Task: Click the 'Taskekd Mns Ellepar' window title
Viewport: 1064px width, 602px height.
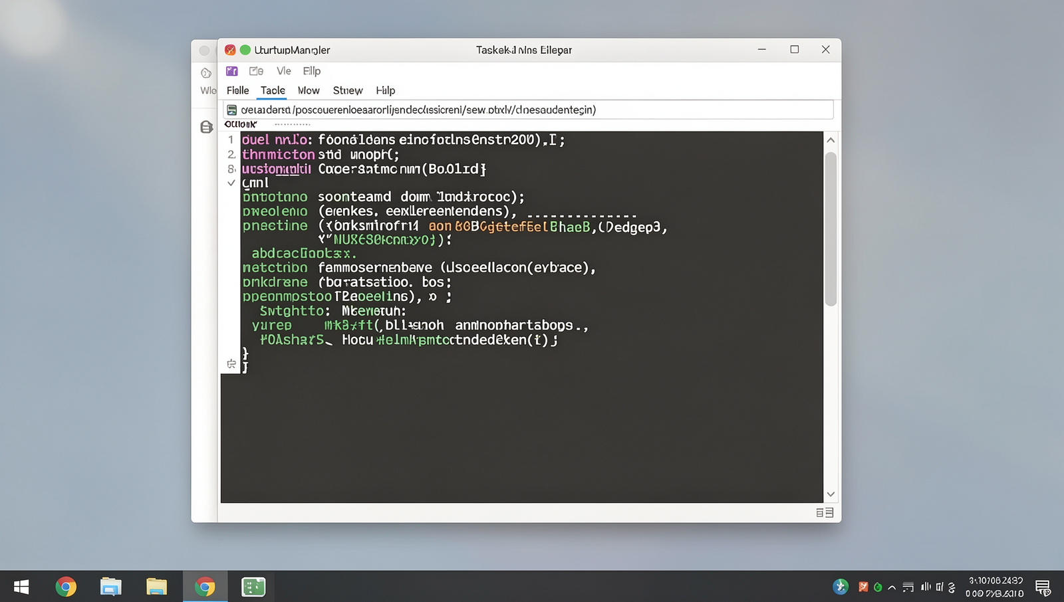Action: (524, 50)
